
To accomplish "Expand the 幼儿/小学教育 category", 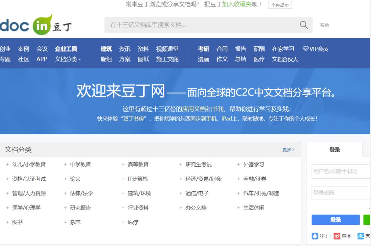I will click(x=7, y=164).
